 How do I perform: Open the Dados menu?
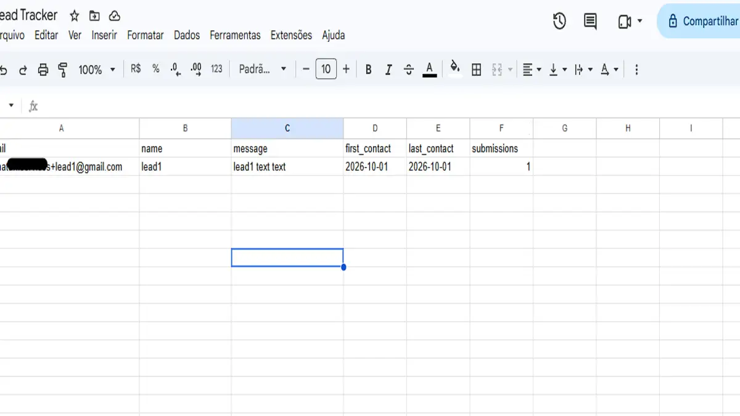pos(187,35)
